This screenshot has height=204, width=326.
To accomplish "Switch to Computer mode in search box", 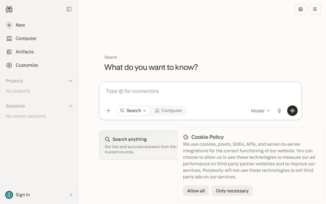I will (169, 111).
